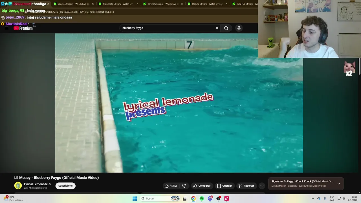Screen dimensions: 361x203
Task: Open taskbar microphone tray icon
Action: (x=325, y=198)
